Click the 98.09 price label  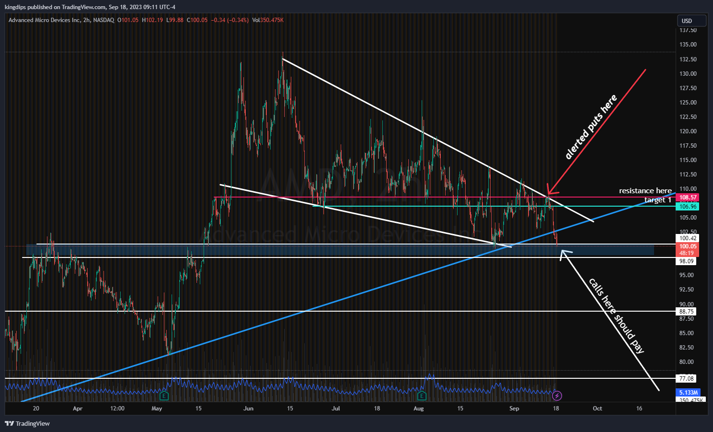click(686, 261)
